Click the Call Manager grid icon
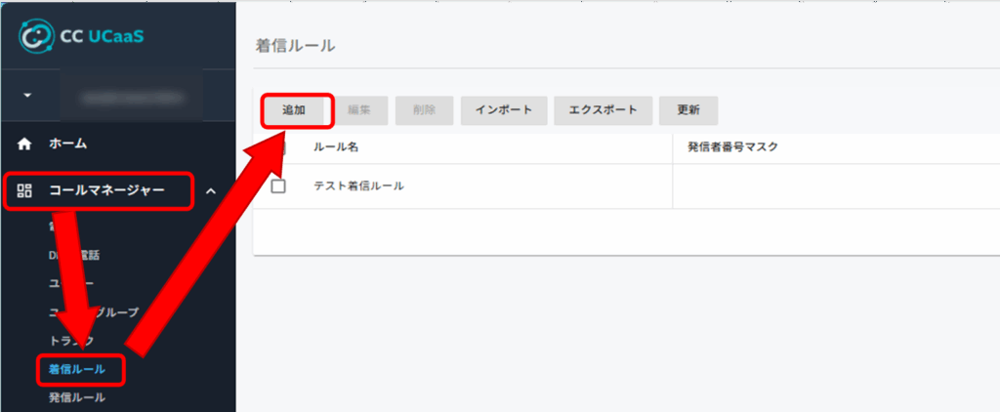The height and width of the screenshot is (412, 1000). coord(26,191)
